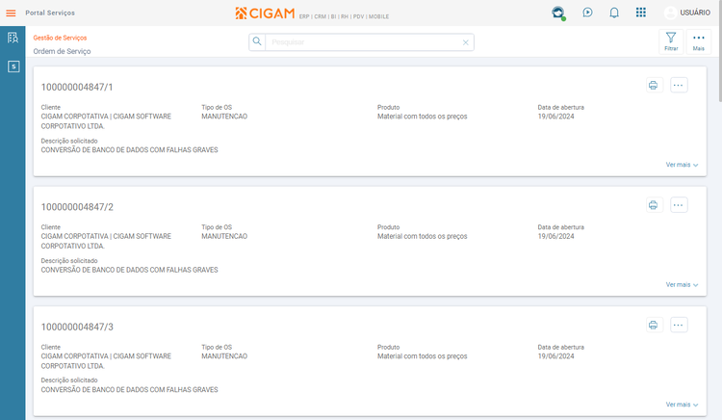This screenshot has width=722, height=420.
Task: Open the apps grid launcher
Action: coord(640,13)
